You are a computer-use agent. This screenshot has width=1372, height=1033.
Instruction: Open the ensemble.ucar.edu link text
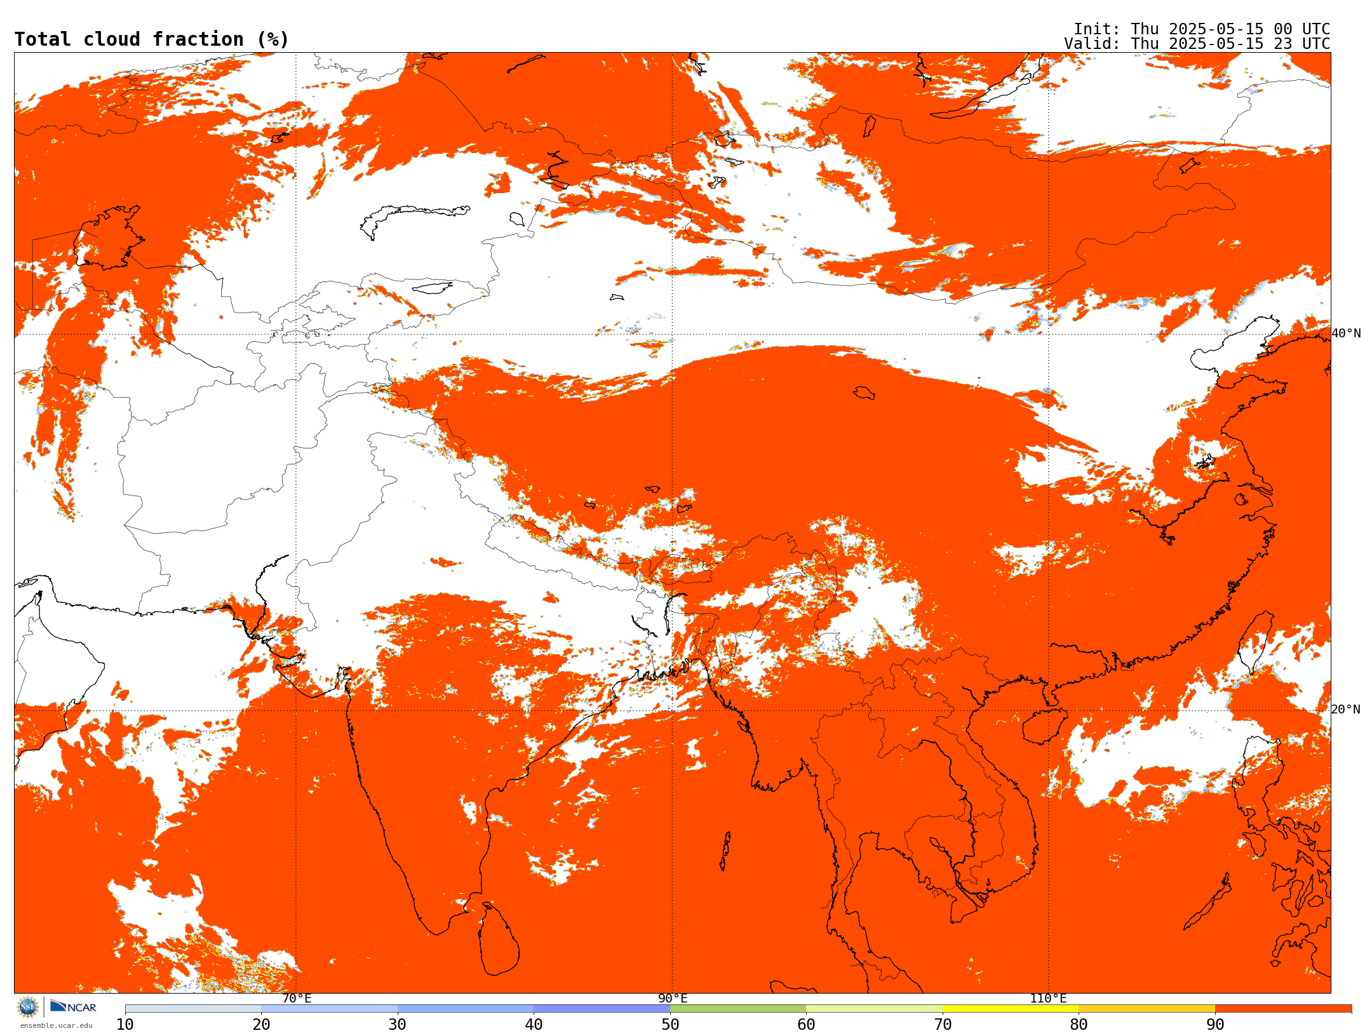click(x=56, y=1025)
